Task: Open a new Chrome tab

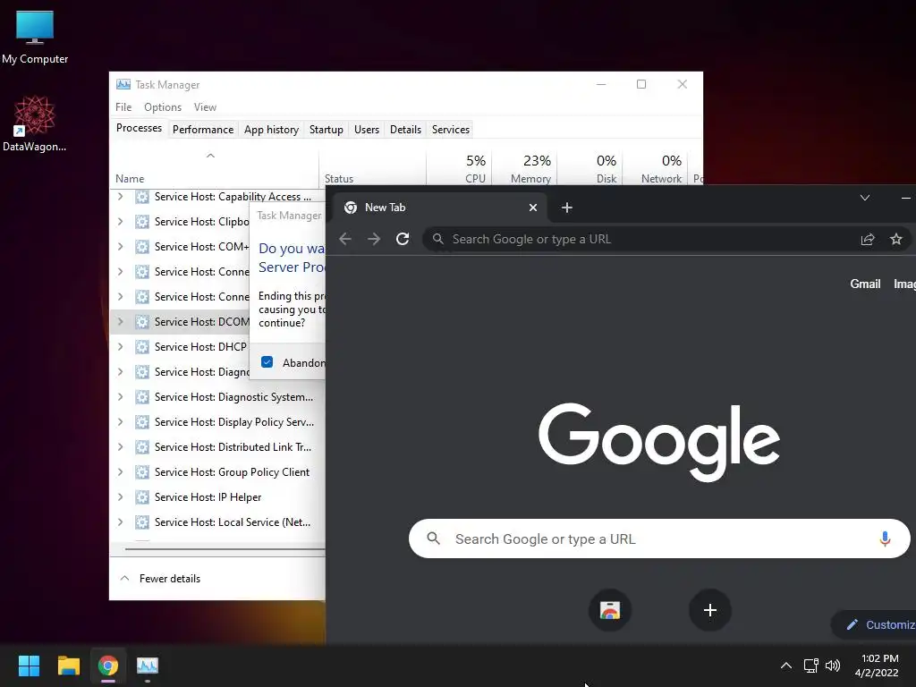Action: tap(566, 208)
